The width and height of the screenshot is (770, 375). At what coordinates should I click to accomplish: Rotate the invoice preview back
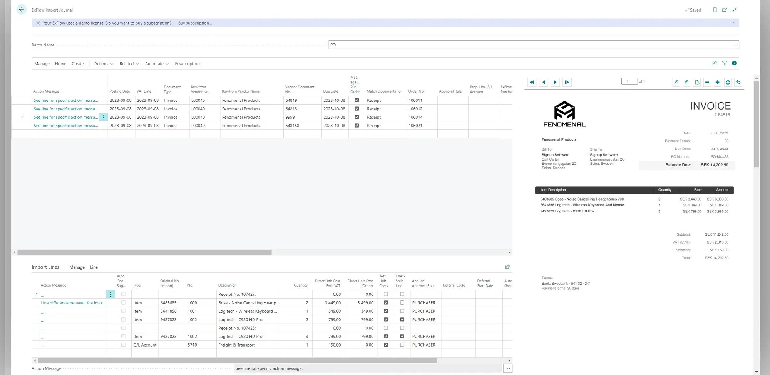[x=738, y=82]
